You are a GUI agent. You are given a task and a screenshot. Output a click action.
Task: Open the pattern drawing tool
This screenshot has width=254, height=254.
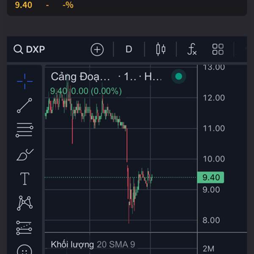[25, 203]
